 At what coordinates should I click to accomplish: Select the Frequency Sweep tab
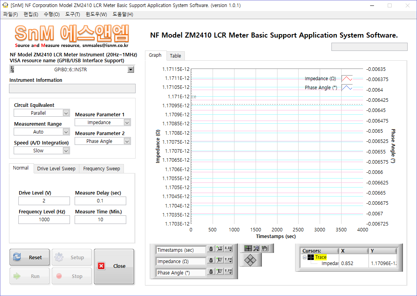tap(102, 169)
